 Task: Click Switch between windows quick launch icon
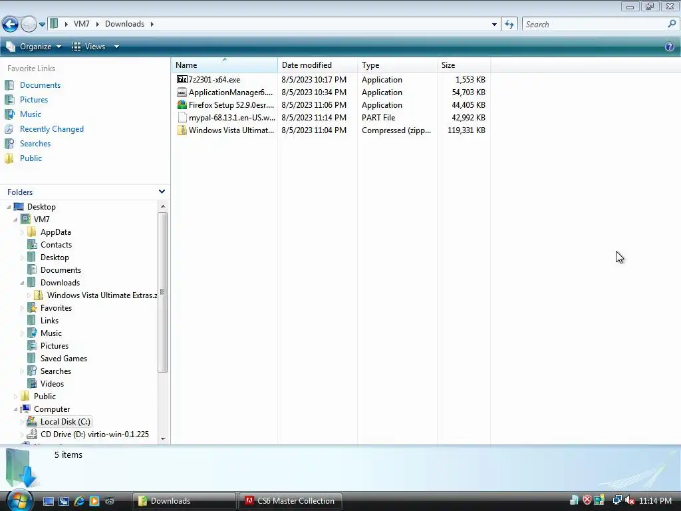point(63,501)
